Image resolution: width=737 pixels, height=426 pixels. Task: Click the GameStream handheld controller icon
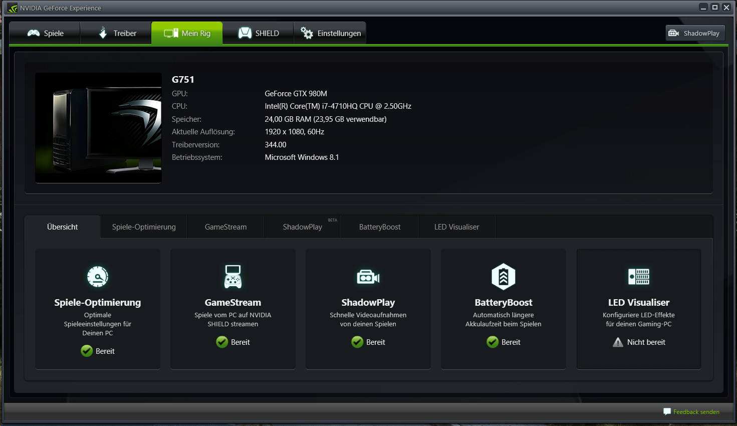coord(233,277)
